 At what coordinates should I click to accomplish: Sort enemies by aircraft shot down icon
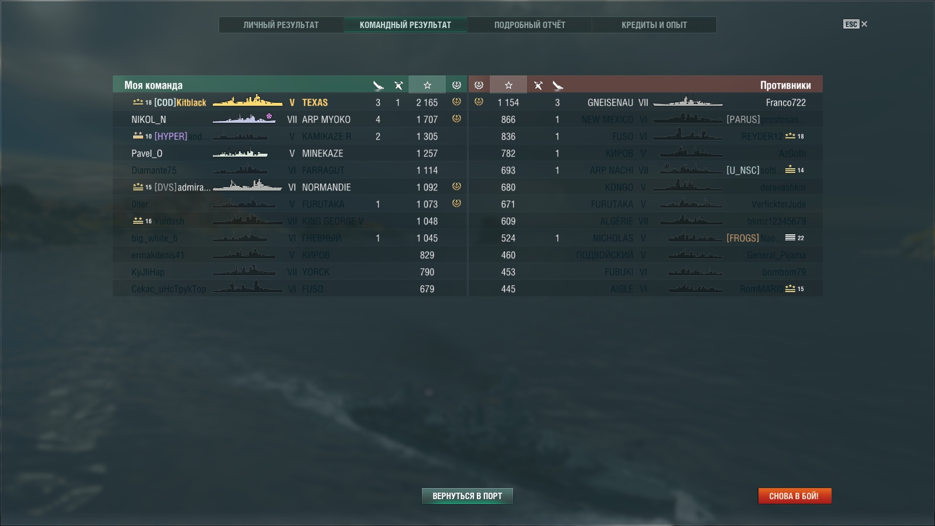pos(558,85)
